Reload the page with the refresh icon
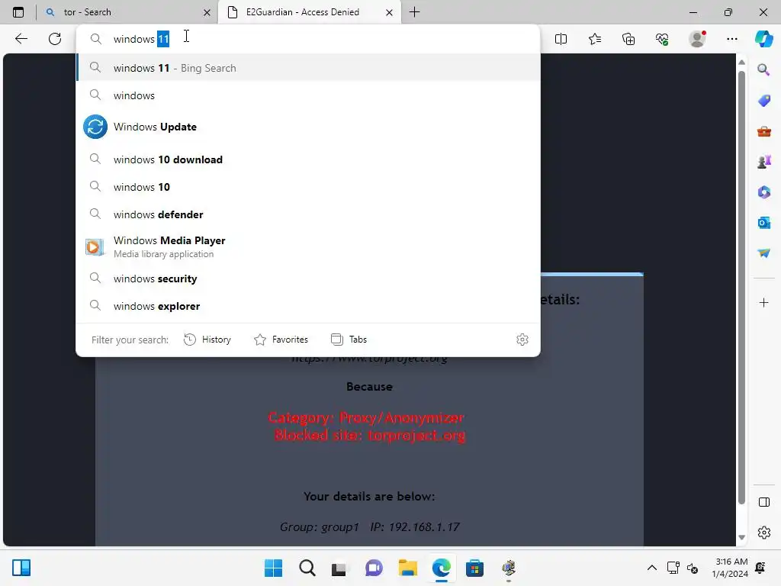This screenshot has height=586, width=781. (55, 39)
